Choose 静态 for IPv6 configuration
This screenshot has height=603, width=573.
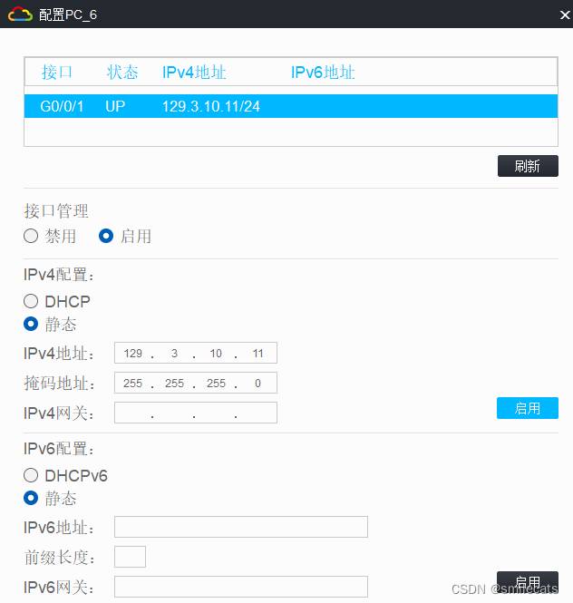[32, 498]
